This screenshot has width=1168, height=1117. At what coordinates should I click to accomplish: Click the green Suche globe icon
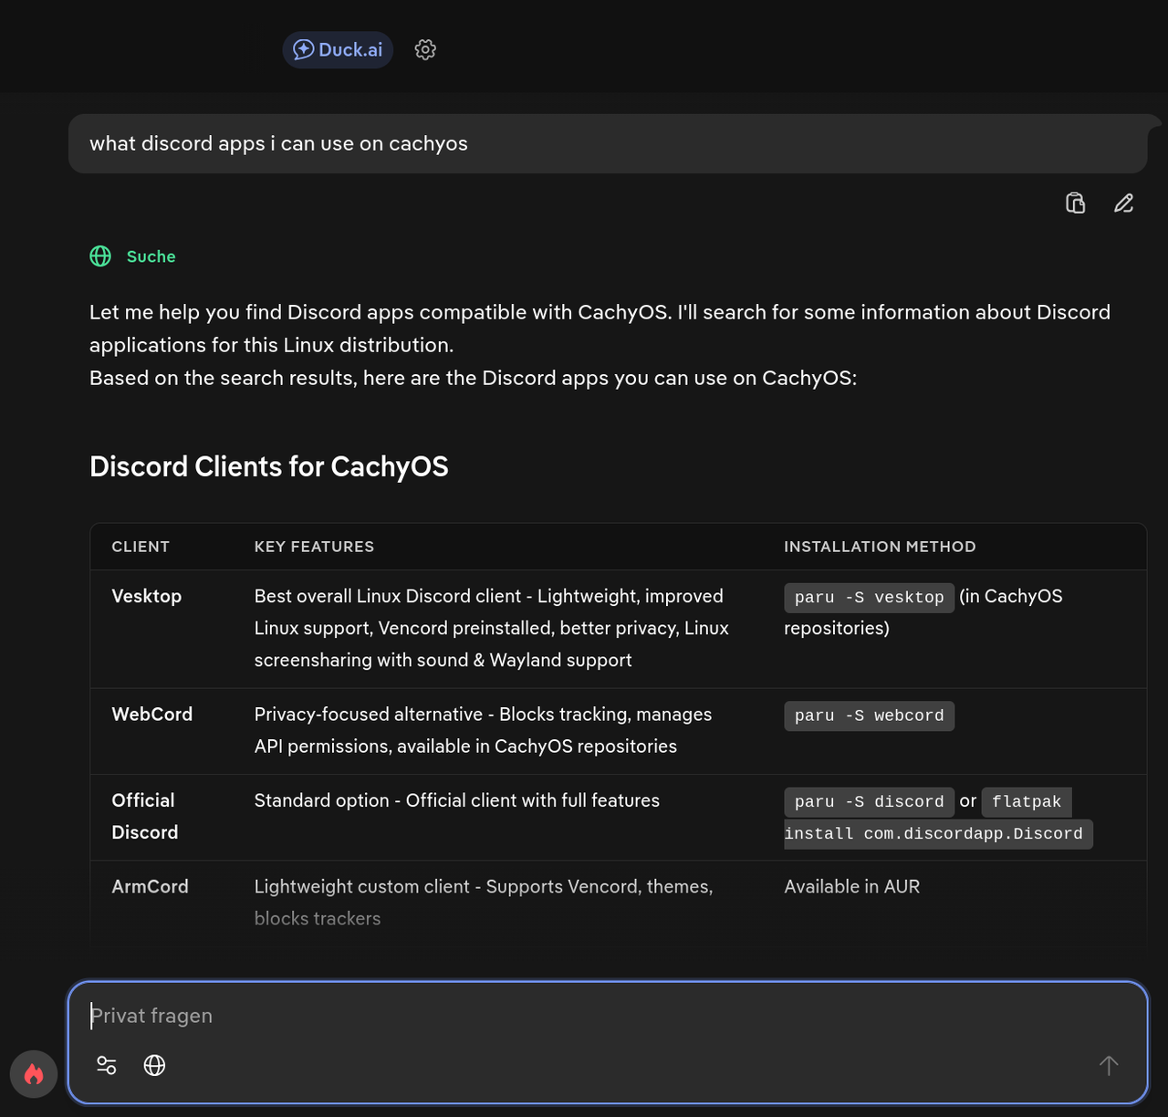pos(100,256)
